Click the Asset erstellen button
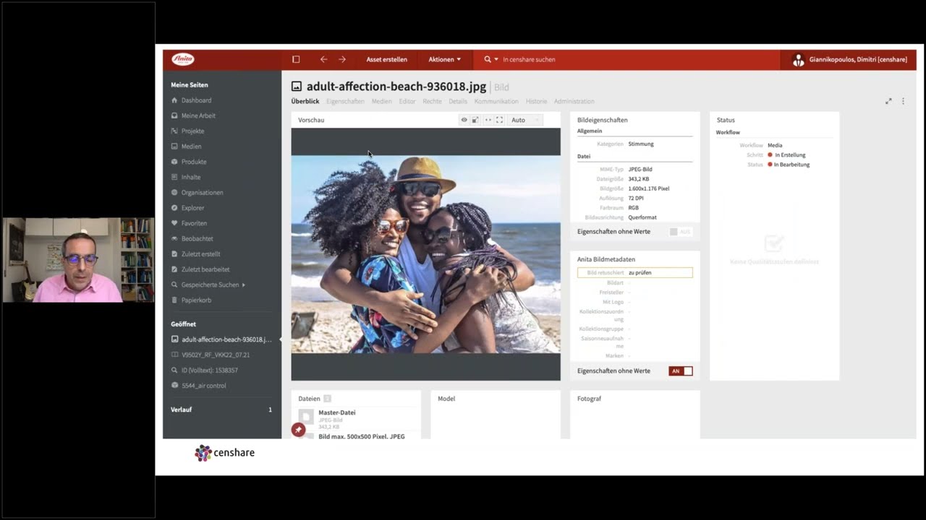 click(386, 59)
